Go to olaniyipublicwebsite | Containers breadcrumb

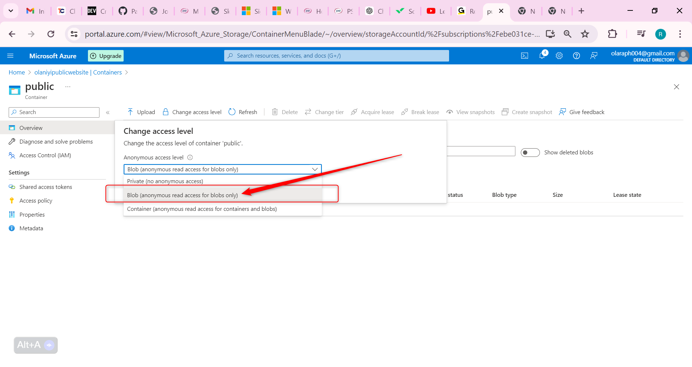[78, 72]
